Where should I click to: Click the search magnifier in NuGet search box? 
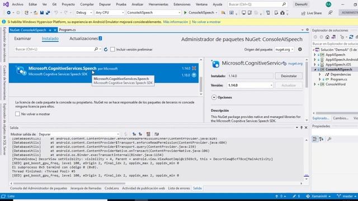96,49
